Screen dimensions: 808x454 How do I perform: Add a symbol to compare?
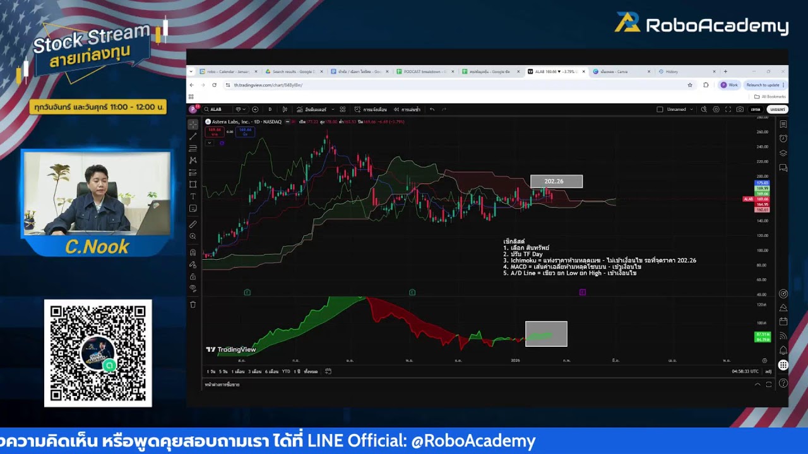[x=255, y=110]
